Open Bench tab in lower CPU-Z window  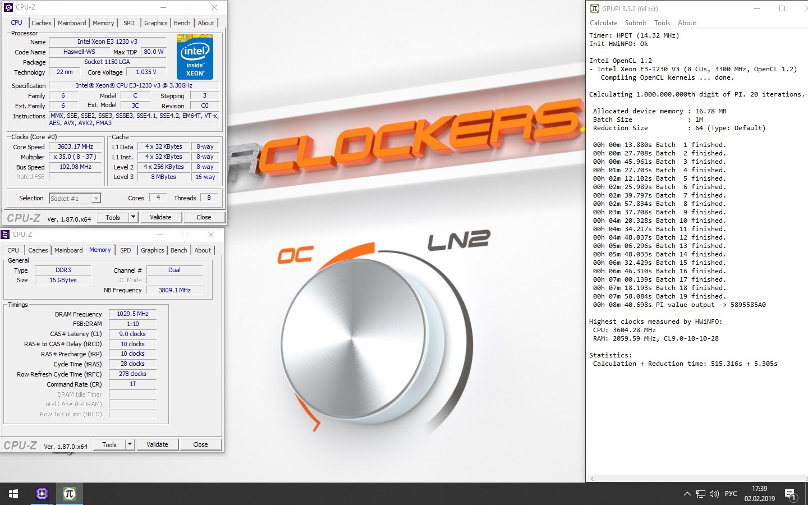pyautogui.click(x=179, y=250)
